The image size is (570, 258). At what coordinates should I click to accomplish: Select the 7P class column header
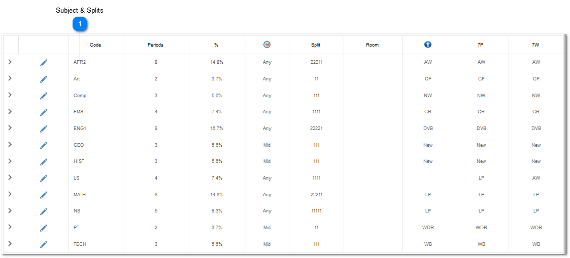(481, 45)
